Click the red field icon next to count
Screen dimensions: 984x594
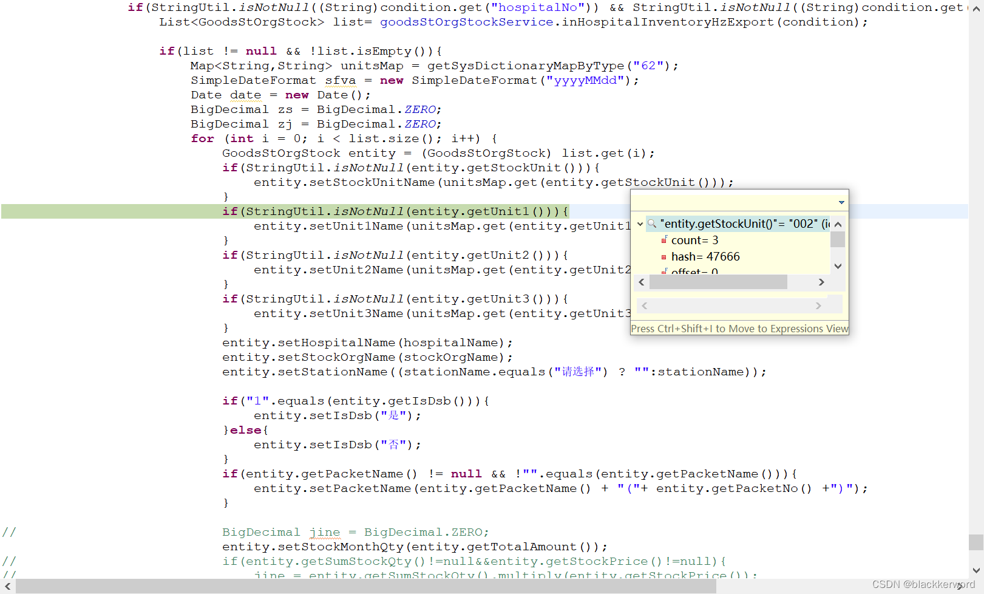click(663, 240)
